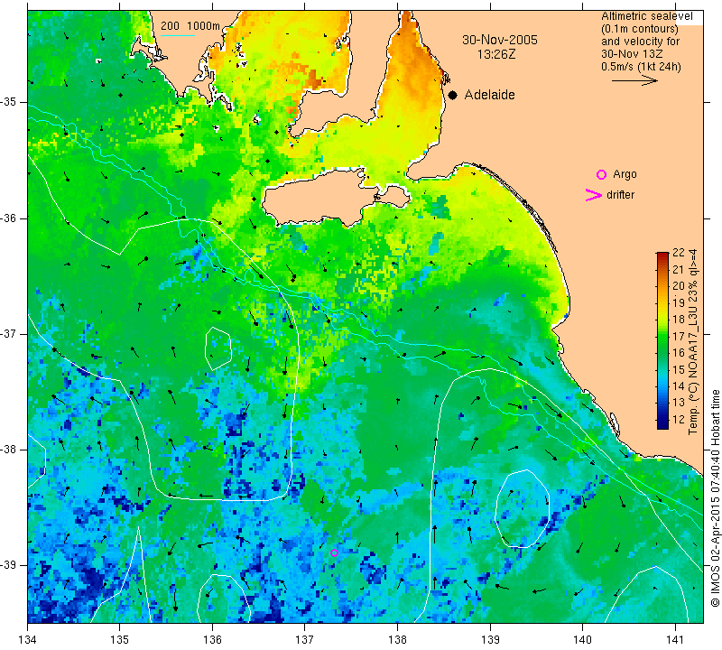Click the green middle of the temperature colorbar
Viewport: 722px width, 650px height.
point(662,341)
